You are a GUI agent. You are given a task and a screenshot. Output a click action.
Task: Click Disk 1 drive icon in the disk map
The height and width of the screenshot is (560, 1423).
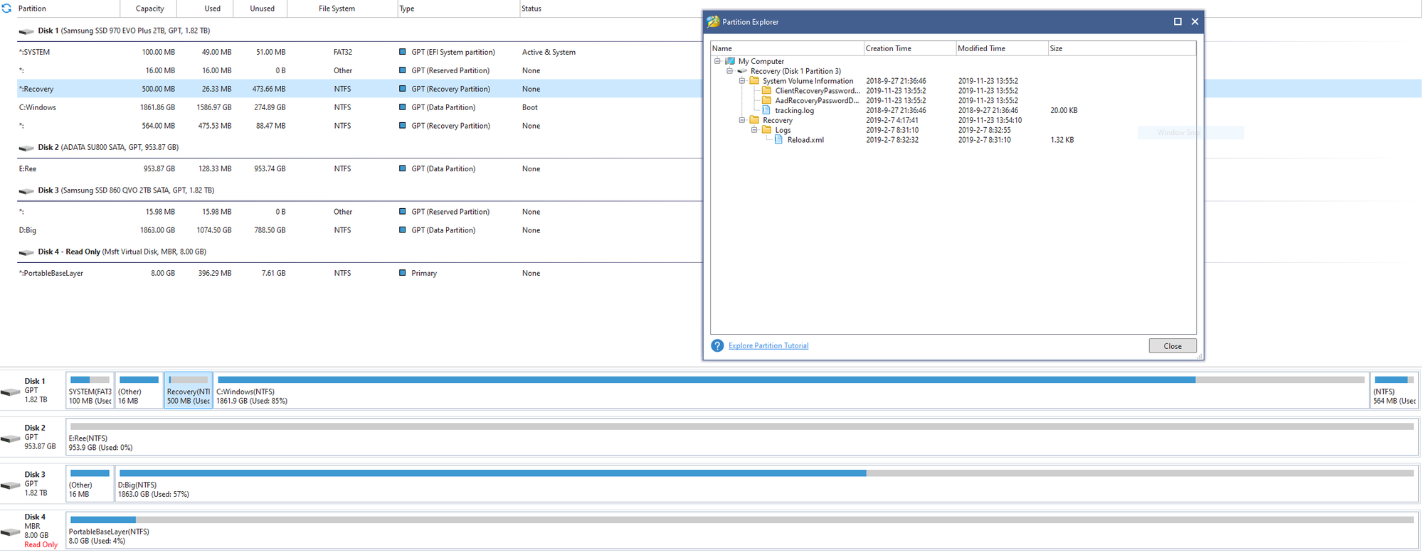point(11,392)
